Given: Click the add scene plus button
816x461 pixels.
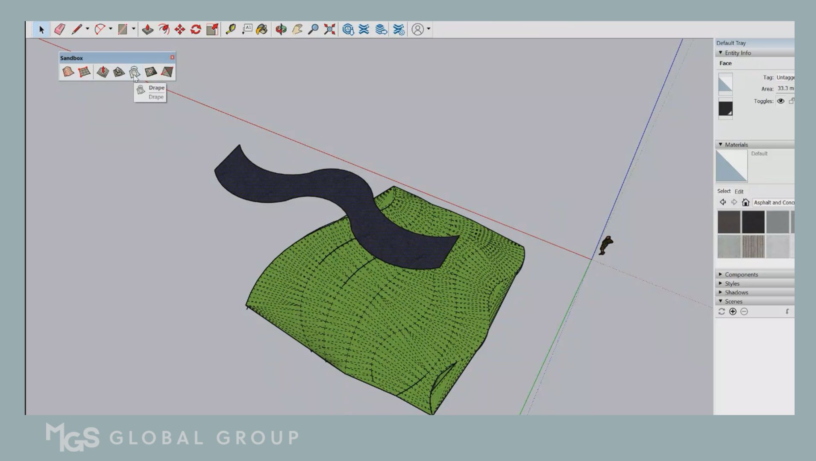Looking at the screenshot, I should pos(733,312).
